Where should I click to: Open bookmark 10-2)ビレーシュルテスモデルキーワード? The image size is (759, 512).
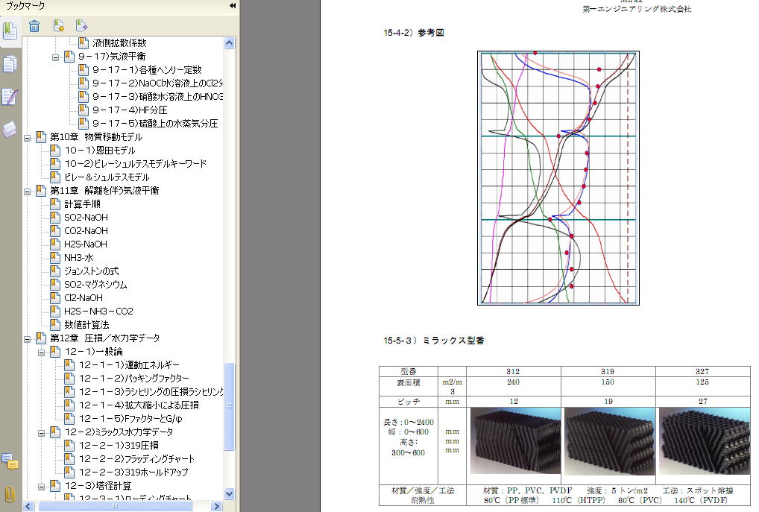pyautogui.click(x=135, y=163)
